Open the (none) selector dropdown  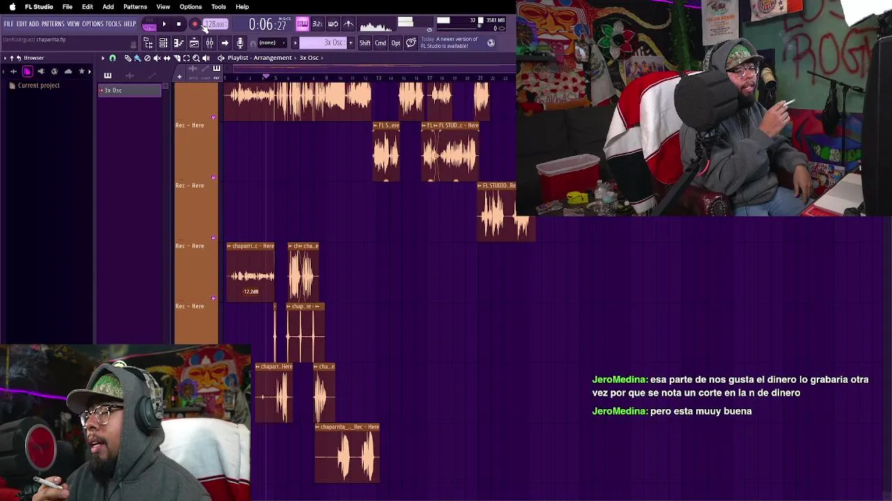272,42
